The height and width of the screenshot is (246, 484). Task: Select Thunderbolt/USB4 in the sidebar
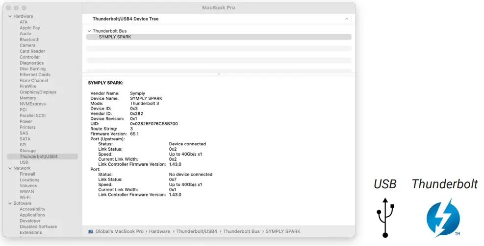coord(42,157)
